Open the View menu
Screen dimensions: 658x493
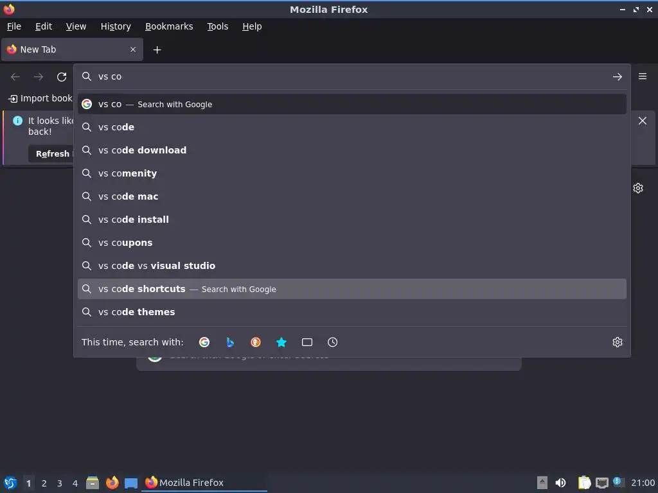76,26
